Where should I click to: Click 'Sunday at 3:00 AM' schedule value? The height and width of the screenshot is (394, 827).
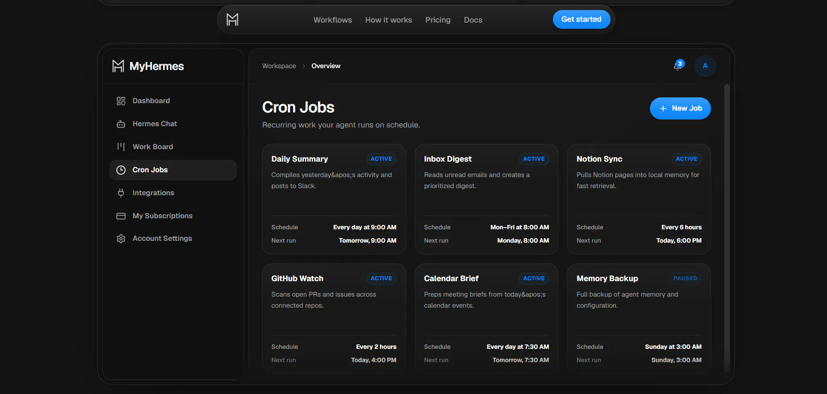point(673,347)
